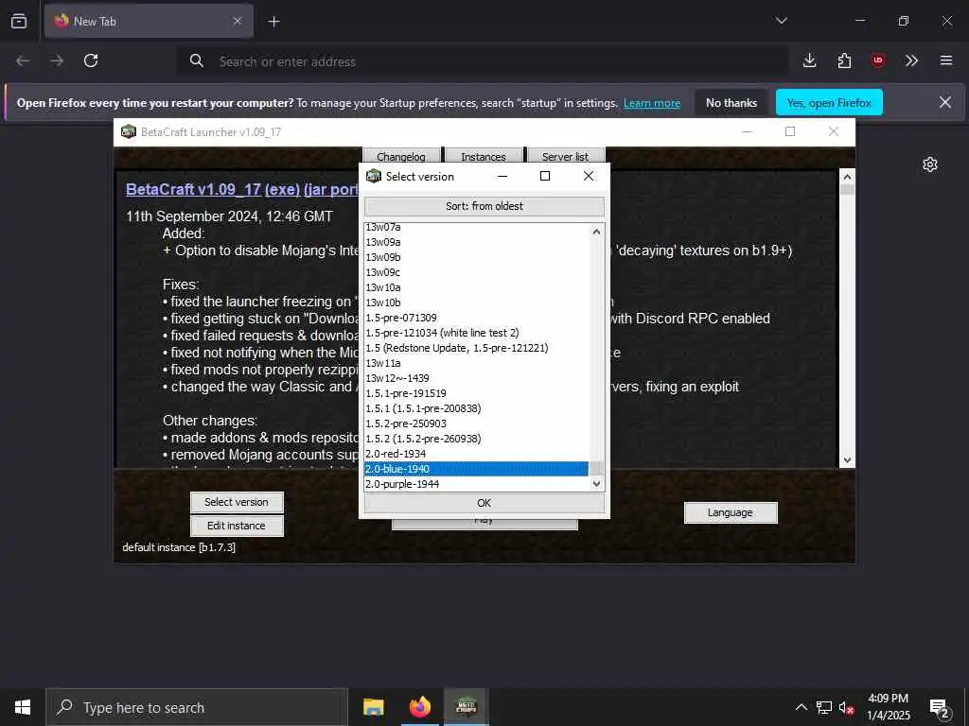Show hidden system tray icons
The width and height of the screenshot is (969, 726).
coord(801,707)
